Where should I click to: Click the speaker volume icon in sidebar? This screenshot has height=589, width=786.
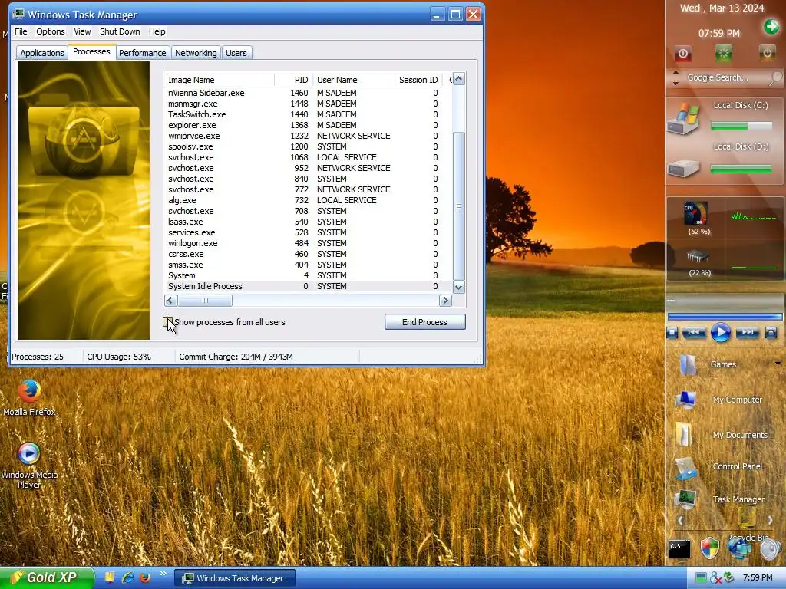[x=770, y=549]
